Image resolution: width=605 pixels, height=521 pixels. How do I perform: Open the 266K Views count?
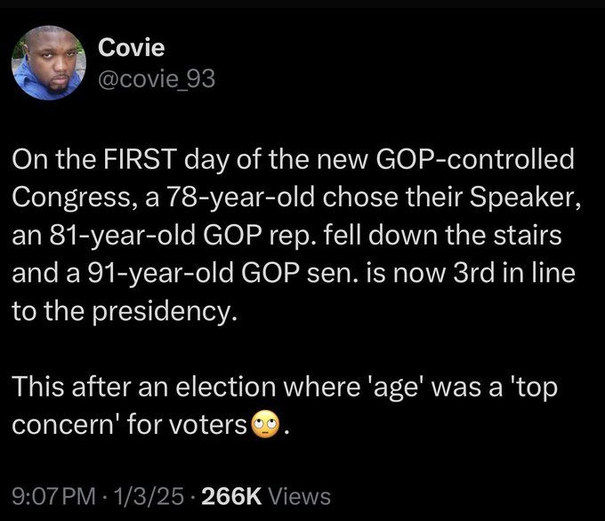click(x=266, y=496)
